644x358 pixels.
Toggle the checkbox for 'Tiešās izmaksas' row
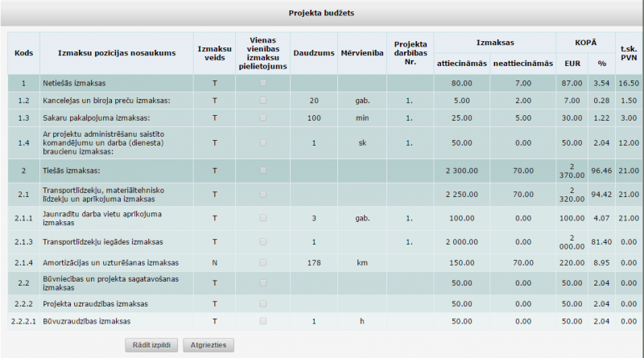[x=263, y=171]
